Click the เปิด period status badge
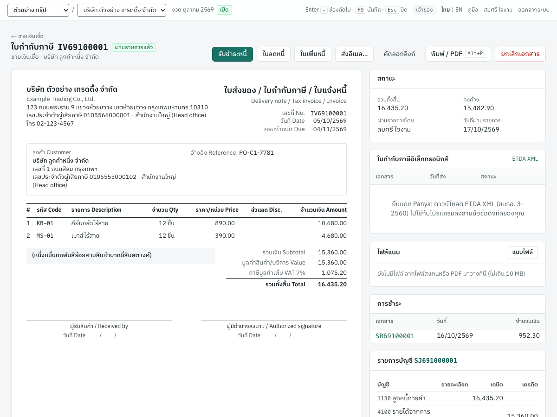This screenshot has width=557, height=417. pyautogui.click(x=224, y=10)
